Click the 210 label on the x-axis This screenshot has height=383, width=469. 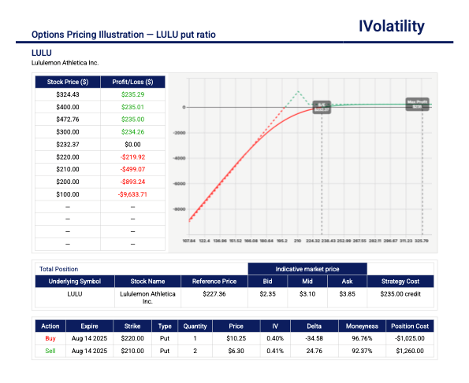click(297, 241)
